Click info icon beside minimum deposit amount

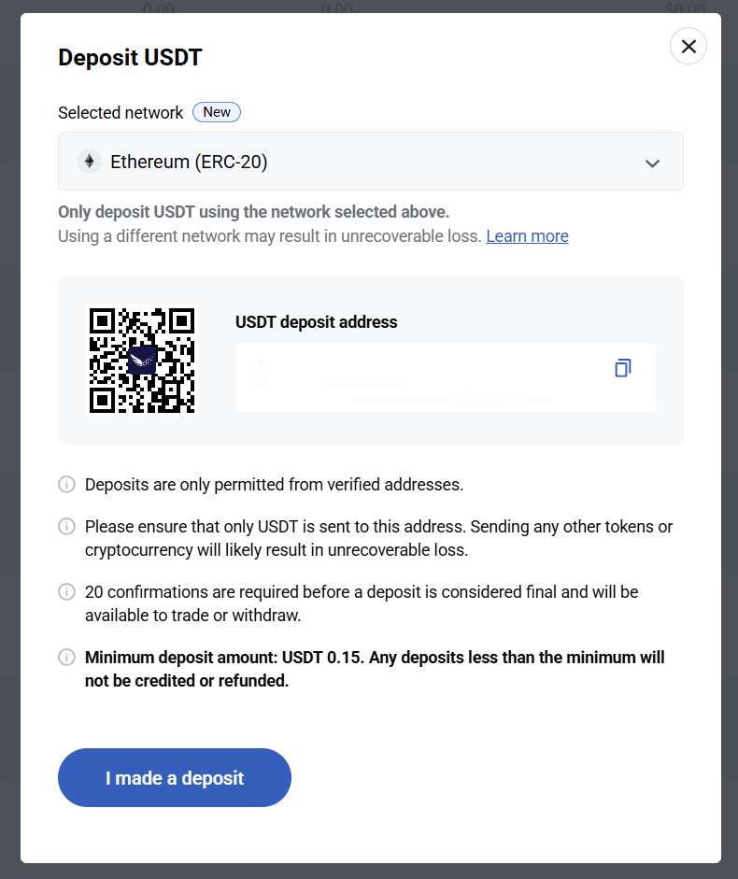(x=66, y=658)
